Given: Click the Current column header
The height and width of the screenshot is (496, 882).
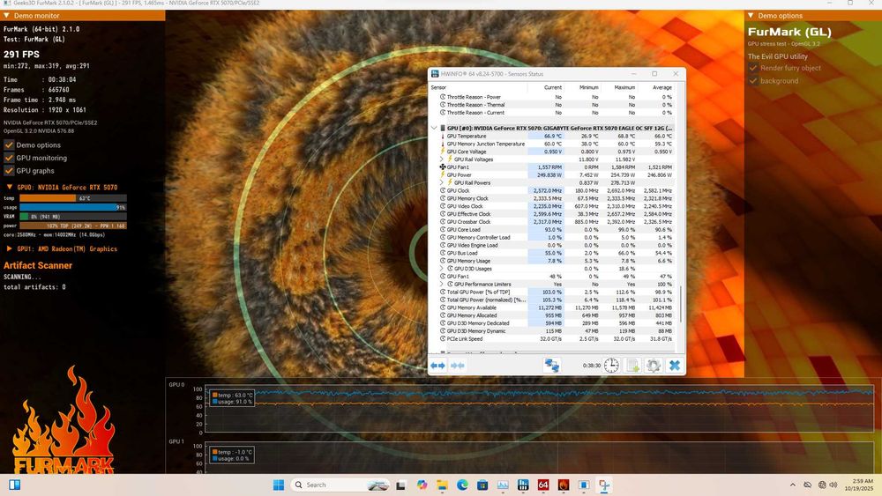Looking at the screenshot, I should (553, 88).
